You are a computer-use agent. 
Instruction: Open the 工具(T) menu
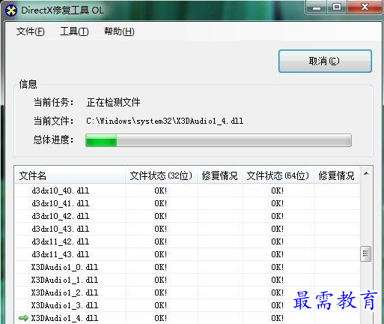click(74, 31)
